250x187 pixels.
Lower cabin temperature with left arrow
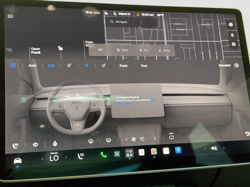(x=42, y=159)
